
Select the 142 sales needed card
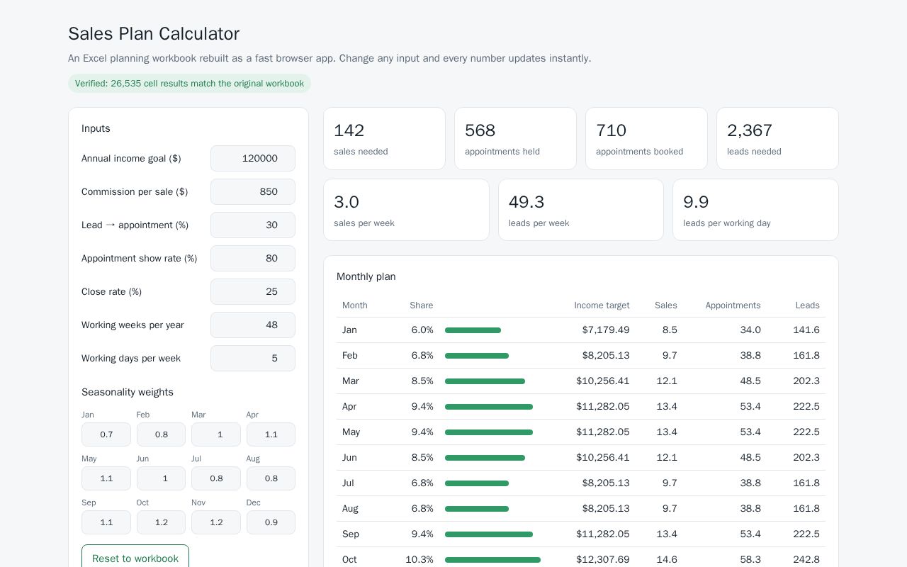pos(384,139)
